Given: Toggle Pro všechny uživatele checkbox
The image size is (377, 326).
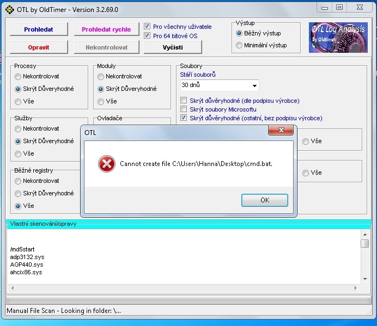Looking at the screenshot, I should 148,27.
